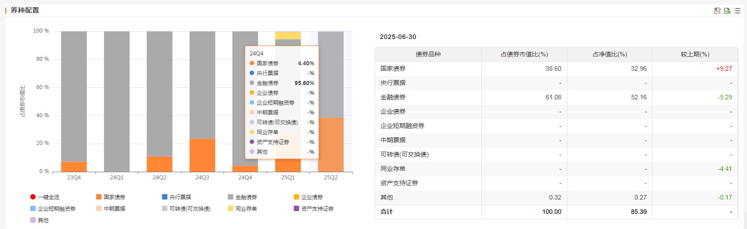This screenshot has width=747, height=229.
Task: Click the 52.16 net value cell
Action: [639, 97]
